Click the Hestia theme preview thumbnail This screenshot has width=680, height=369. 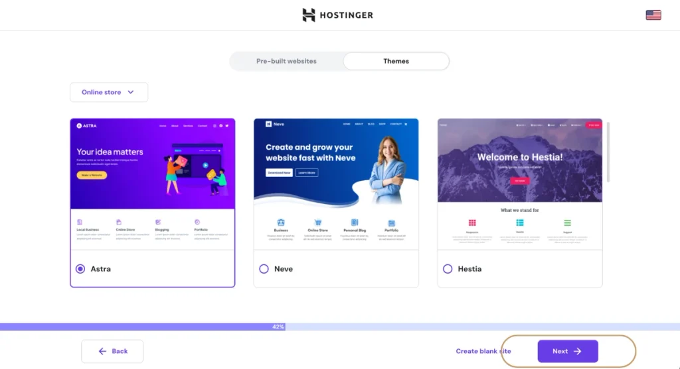pyautogui.click(x=520, y=184)
